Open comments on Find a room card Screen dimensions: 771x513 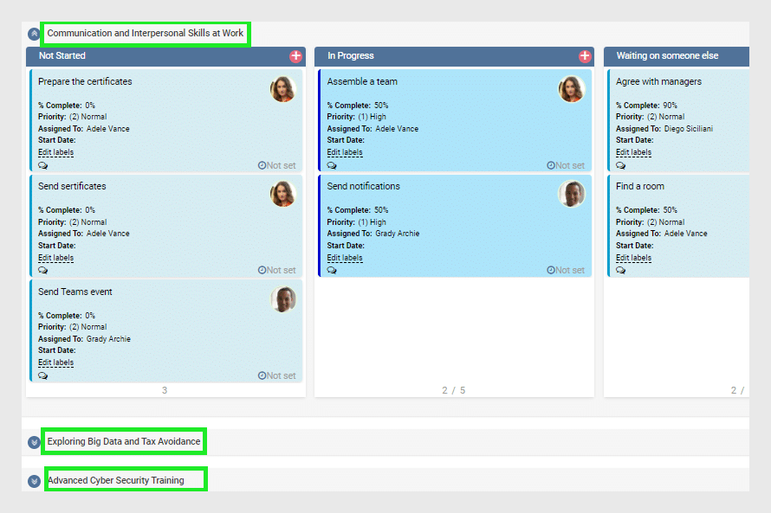tap(620, 271)
